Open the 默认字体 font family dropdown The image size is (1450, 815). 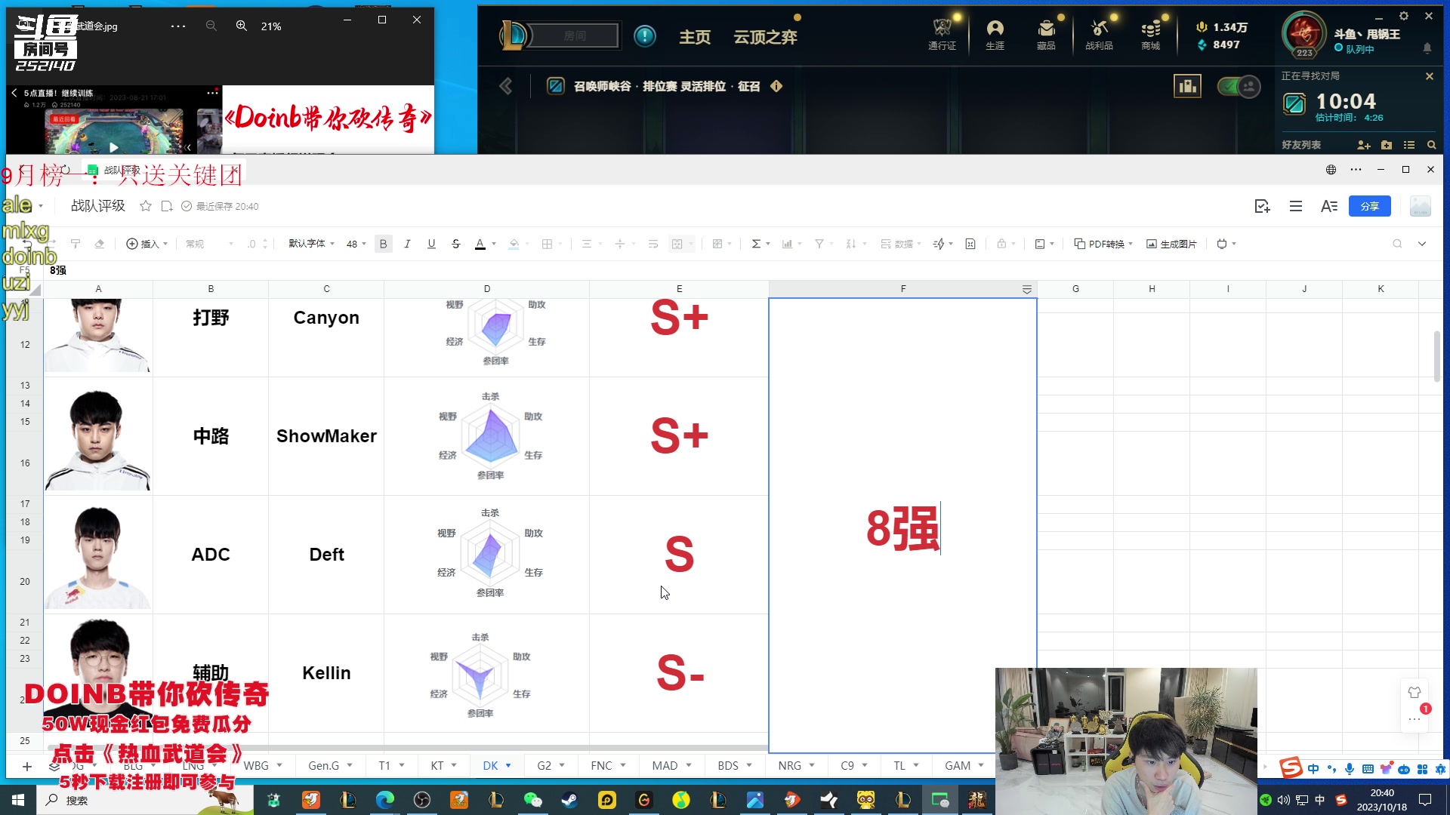311,244
